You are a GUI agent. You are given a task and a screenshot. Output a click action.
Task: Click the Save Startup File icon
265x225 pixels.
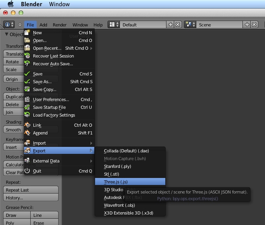coord(27,107)
